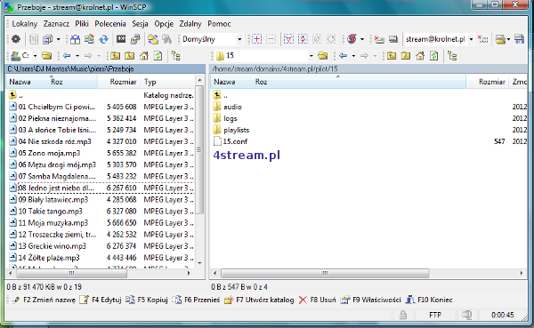Open Preferences with the gear icon

coord(16,39)
